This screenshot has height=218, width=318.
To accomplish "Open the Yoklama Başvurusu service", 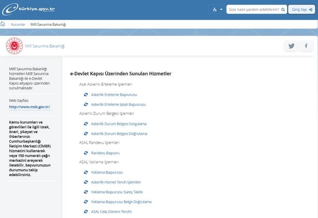I will (x=107, y=173).
